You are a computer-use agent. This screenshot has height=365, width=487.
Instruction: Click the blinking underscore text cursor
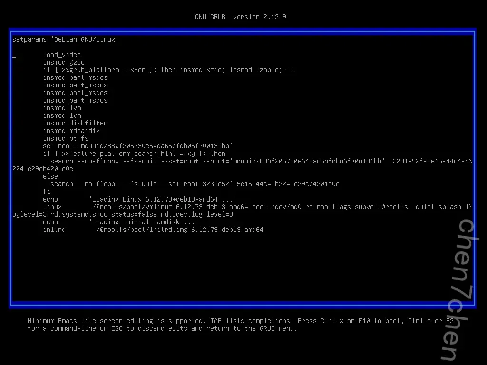pyautogui.click(x=14, y=57)
